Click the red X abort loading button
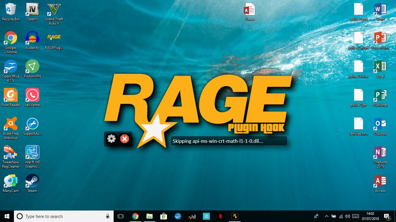This screenshot has height=222, width=396. 125,139
